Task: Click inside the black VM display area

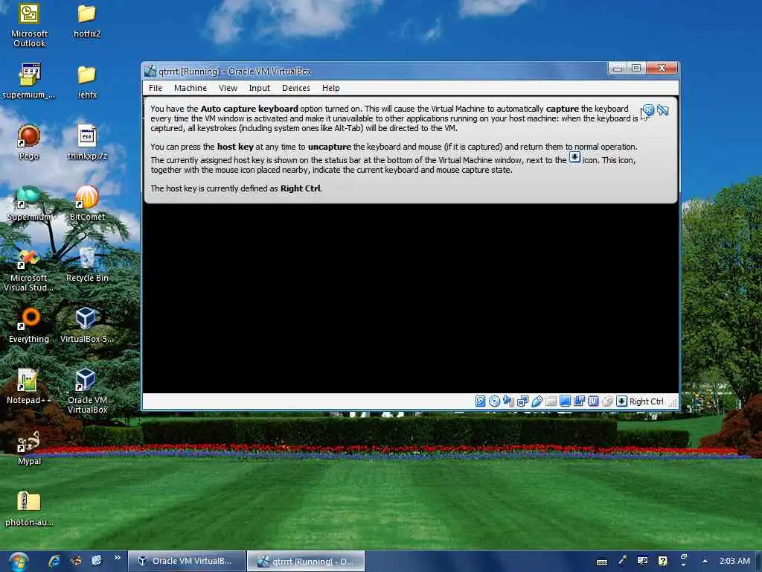Action: [411, 298]
